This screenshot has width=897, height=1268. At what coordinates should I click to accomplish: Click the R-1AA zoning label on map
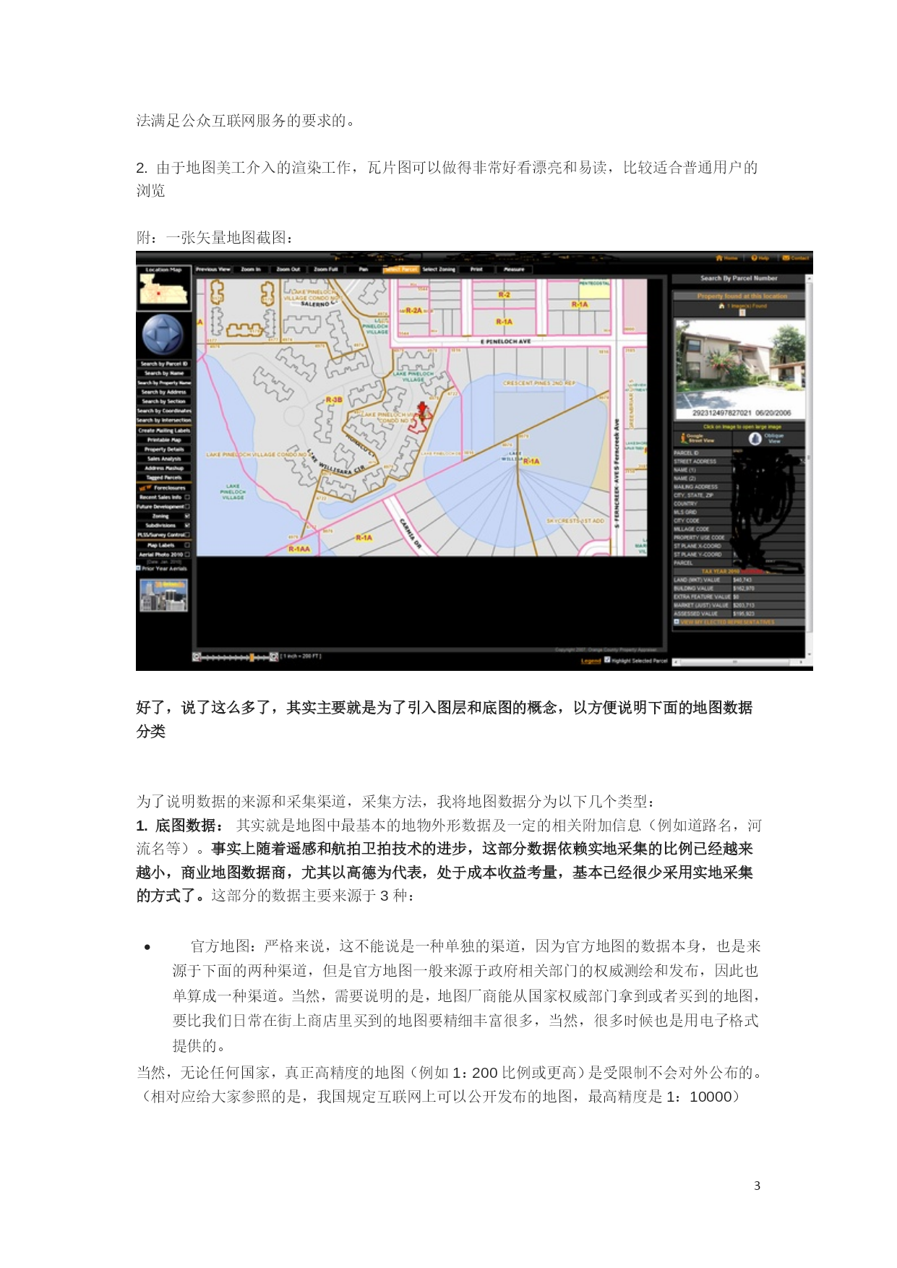(299, 549)
